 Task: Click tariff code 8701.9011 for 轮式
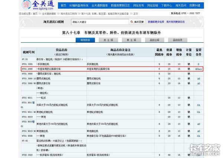27,98
